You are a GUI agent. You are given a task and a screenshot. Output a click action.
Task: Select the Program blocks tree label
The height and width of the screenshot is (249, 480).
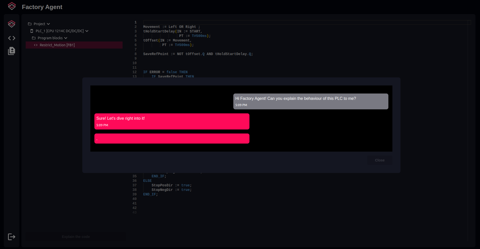(50, 38)
